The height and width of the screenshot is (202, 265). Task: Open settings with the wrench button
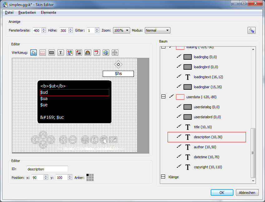pos(251,30)
